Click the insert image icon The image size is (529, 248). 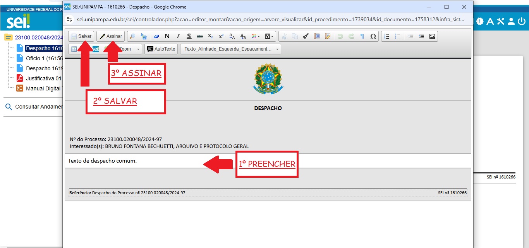[x=432, y=36]
